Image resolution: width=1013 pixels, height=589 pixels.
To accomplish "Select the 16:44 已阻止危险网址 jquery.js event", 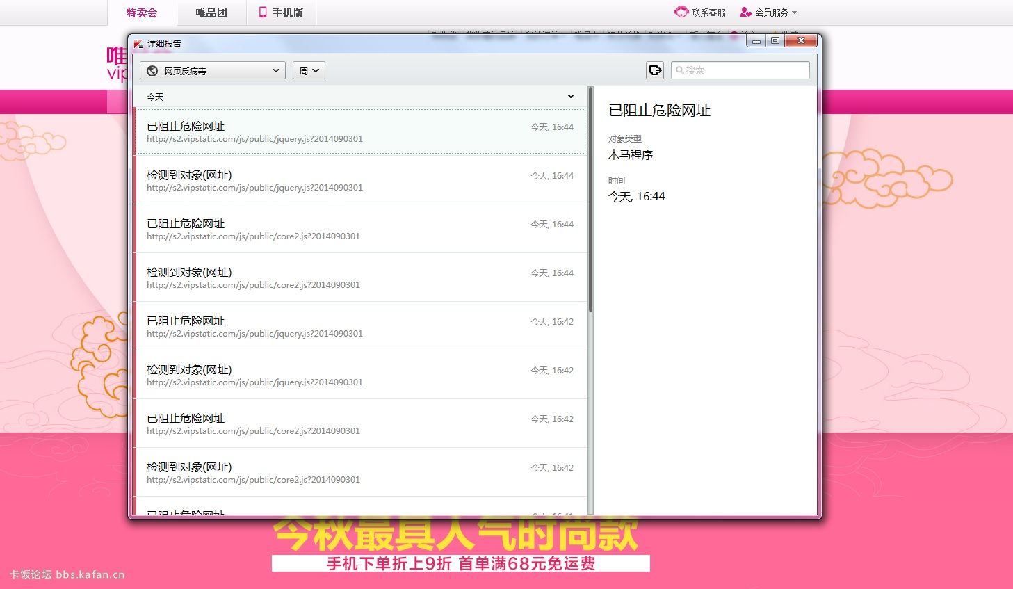I will 360,131.
